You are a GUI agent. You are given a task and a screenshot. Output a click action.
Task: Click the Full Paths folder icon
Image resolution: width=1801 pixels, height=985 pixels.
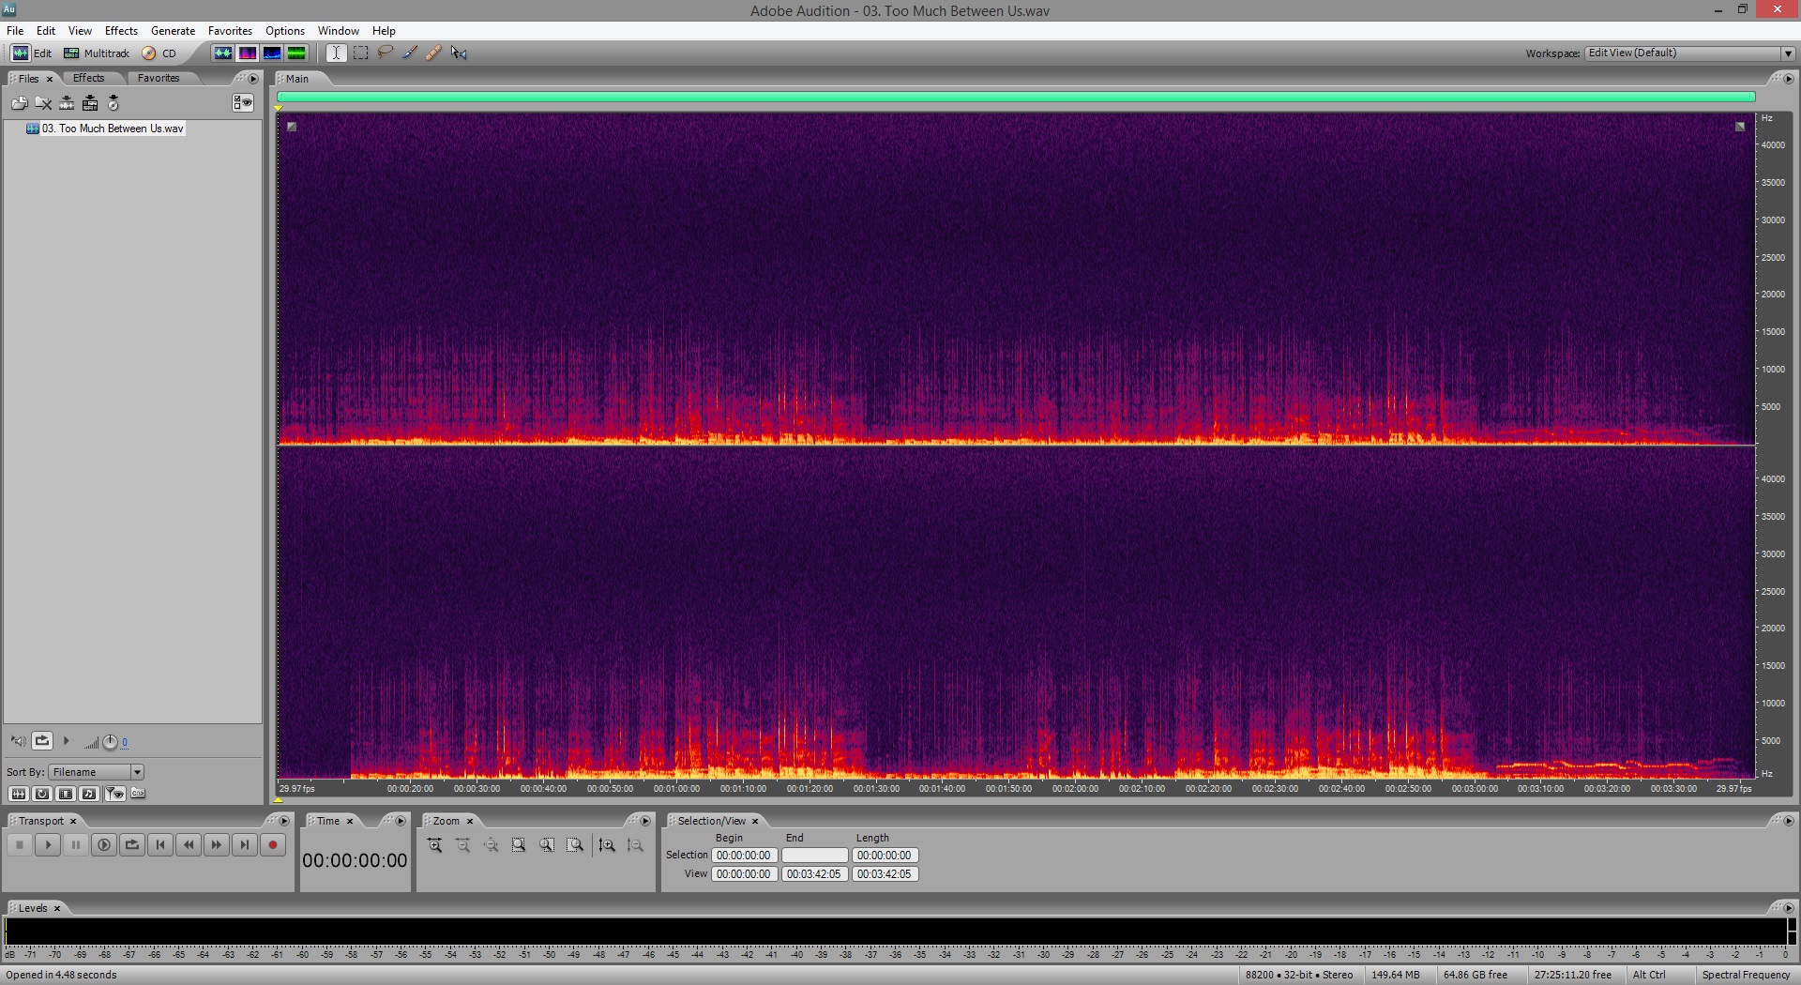(x=138, y=794)
